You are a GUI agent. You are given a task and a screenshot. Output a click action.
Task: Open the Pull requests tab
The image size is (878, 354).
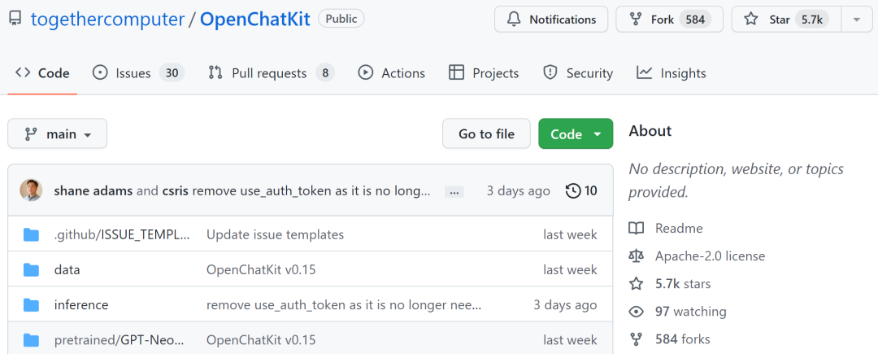pyautogui.click(x=271, y=73)
